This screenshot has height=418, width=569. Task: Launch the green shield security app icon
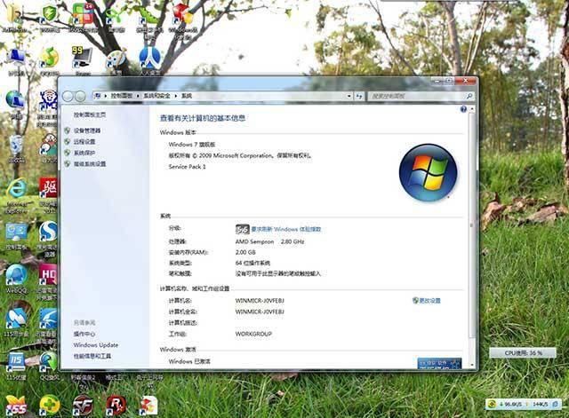point(50,15)
